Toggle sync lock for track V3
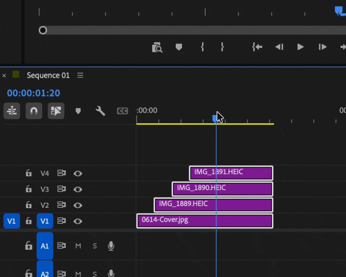The width and height of the screenshot is (346, 277). [62, 189]
